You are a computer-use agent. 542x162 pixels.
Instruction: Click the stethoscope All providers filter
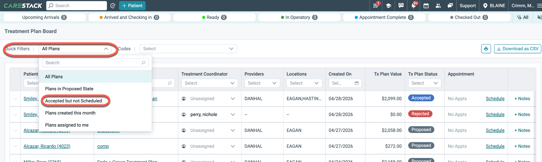tap(523, 17)
